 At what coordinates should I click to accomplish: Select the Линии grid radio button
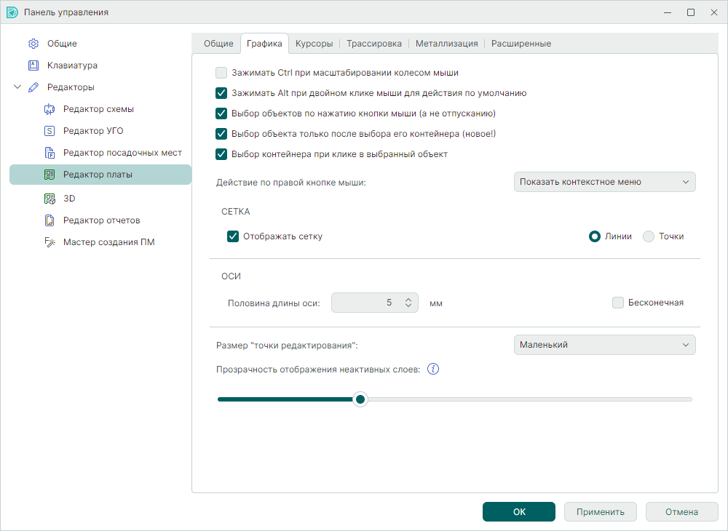595,236
